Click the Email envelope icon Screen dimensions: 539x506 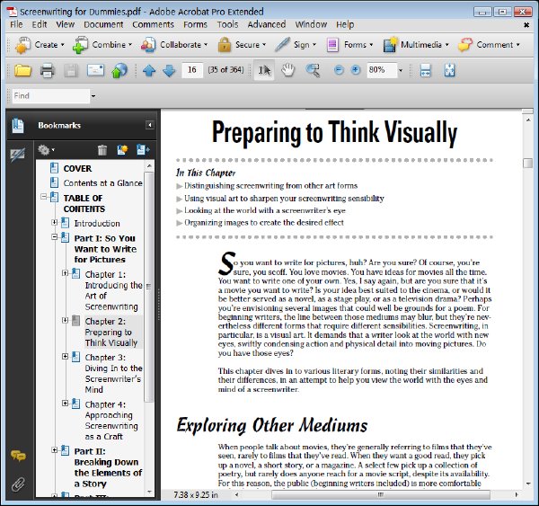tap(95, 70)
